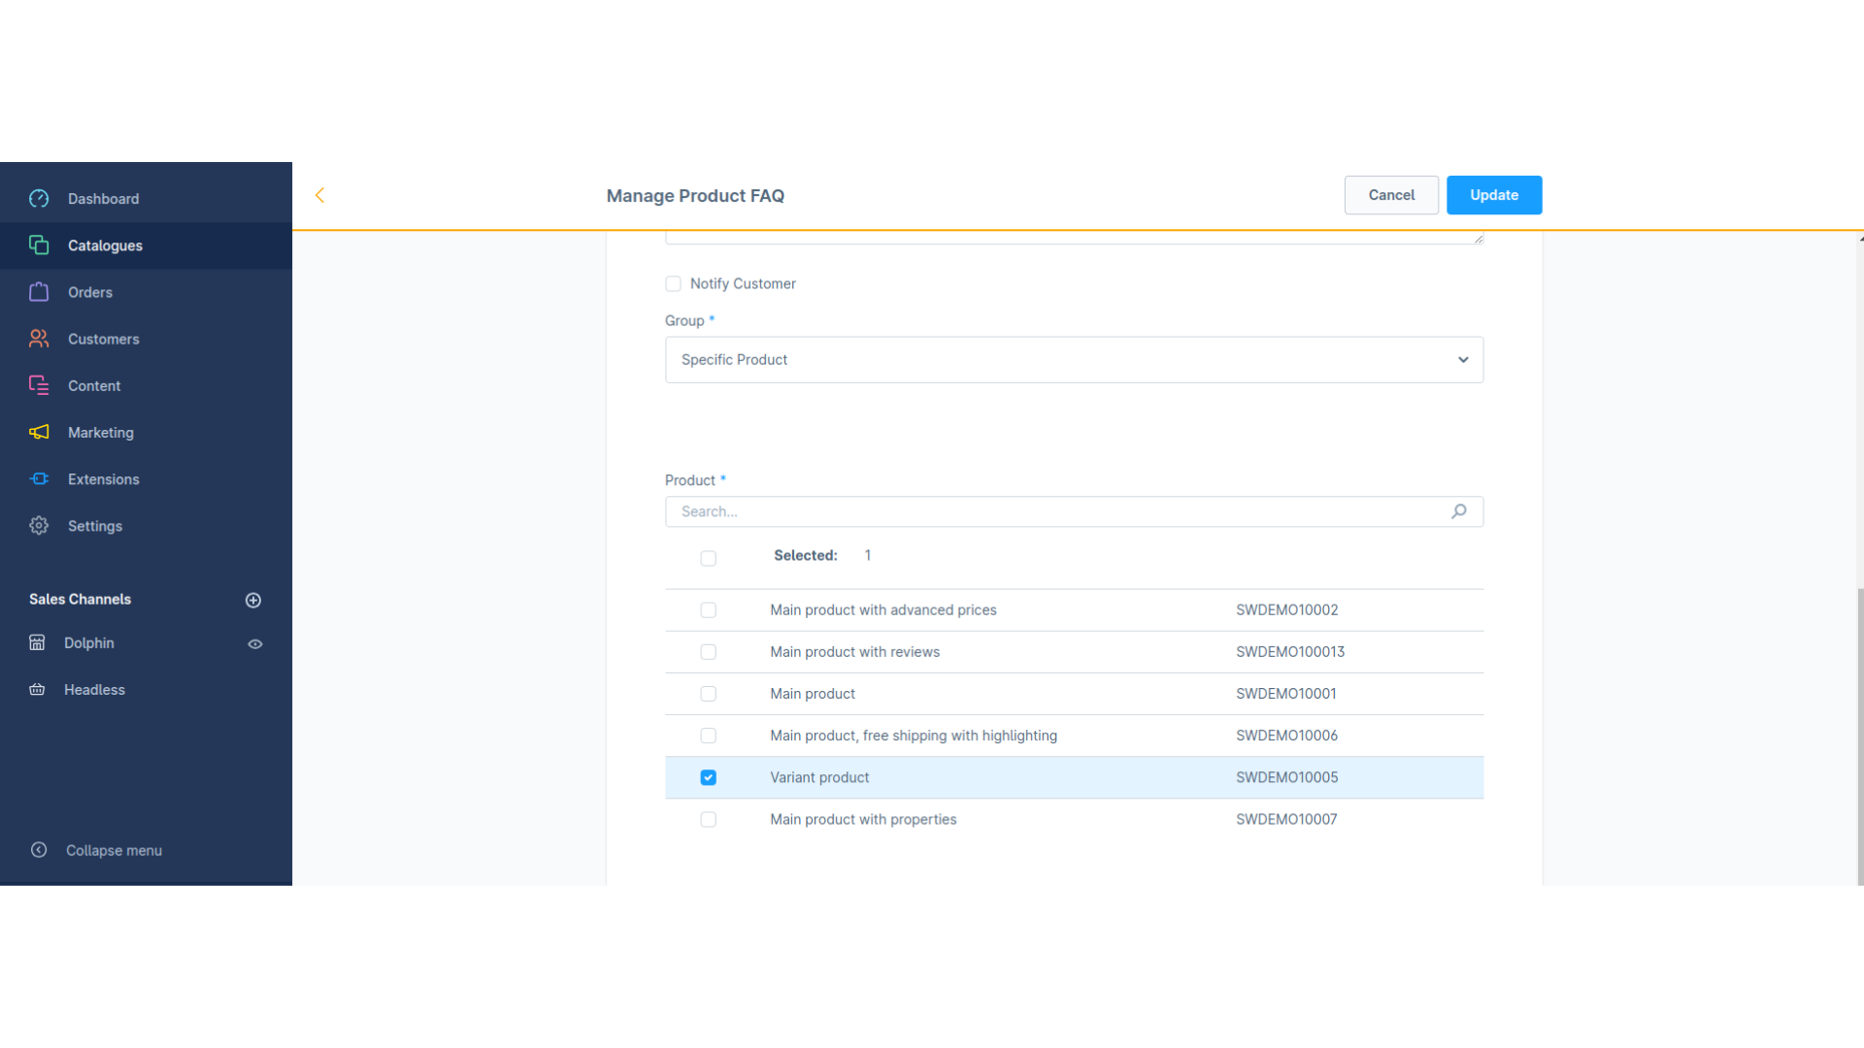Screen dimensions: 1864x1048
Task: Click the Update button
Action: (1494, 194)
